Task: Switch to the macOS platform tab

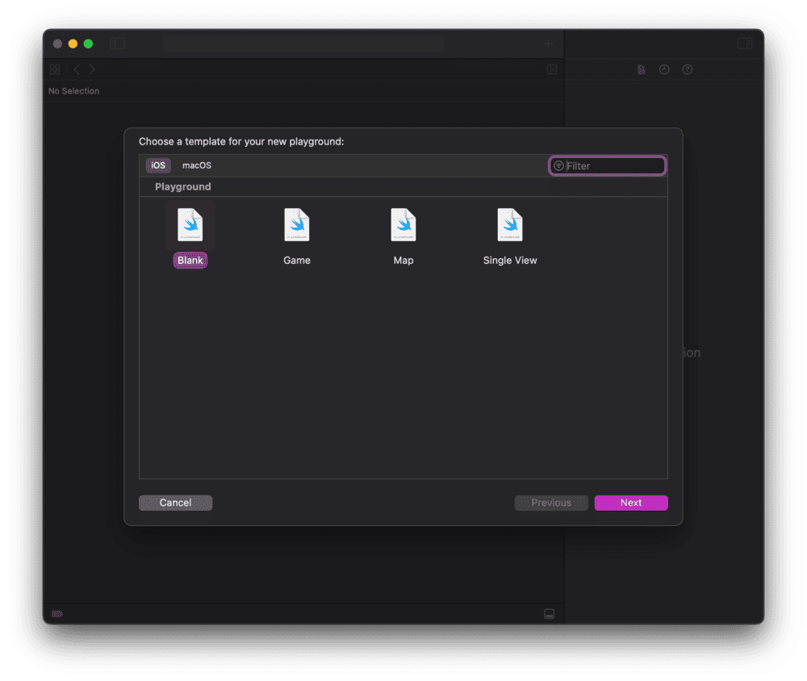Action: pos(197,165)
